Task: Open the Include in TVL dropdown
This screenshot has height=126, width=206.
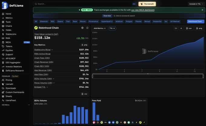Action: coord(196,4)
